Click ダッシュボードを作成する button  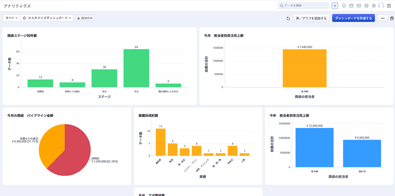[353, 18]
